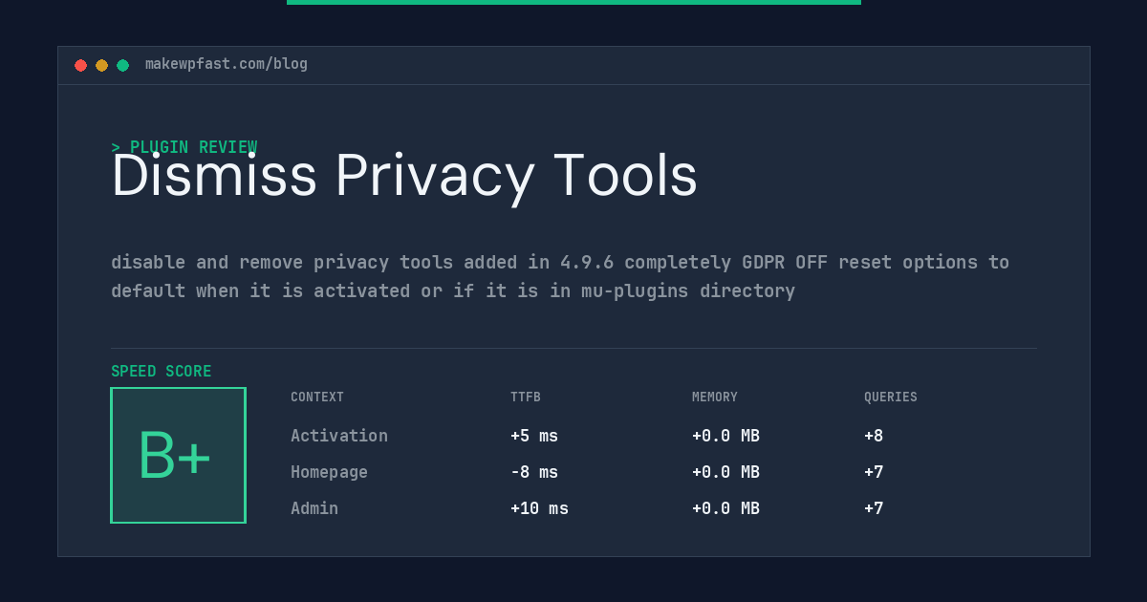Click the red window dot
The image size is (1147, 602).
[80, 65]
